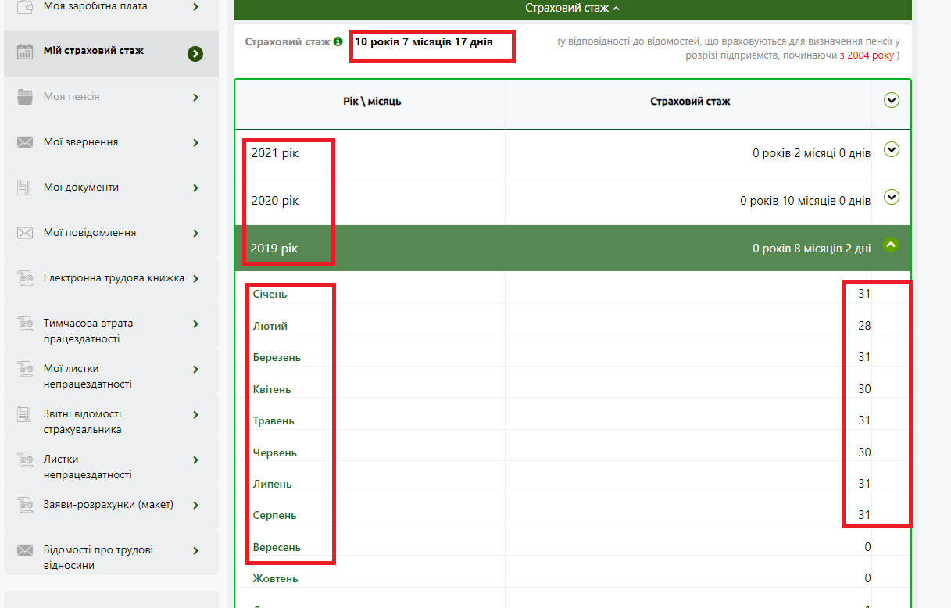
Task: Collapse the Страховий стаж green header bar
Action: (572, 9)
